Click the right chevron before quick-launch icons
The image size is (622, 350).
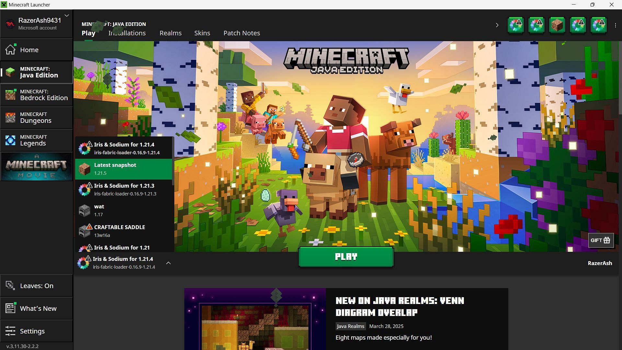[497, 25]
